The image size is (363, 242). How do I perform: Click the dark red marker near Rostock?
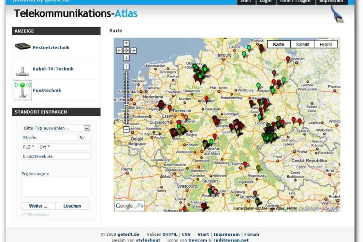coord(261,48)
